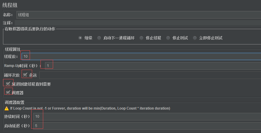Image resolution: width=261 pixels, height=133 pixels.
Task: Choose 立即停止测试 radio button
Action: tap(195, 38)
